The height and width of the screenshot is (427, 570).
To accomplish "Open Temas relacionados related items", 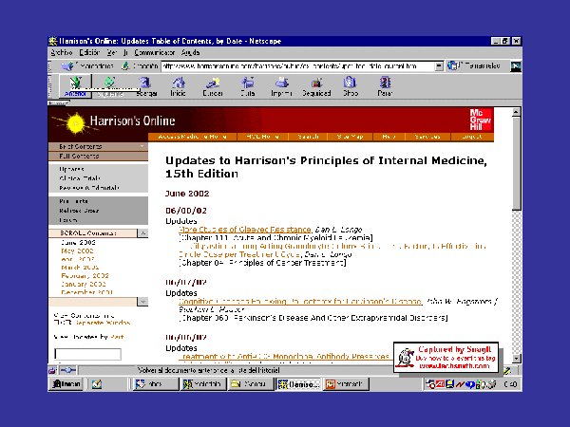I will tap(474, 66).
